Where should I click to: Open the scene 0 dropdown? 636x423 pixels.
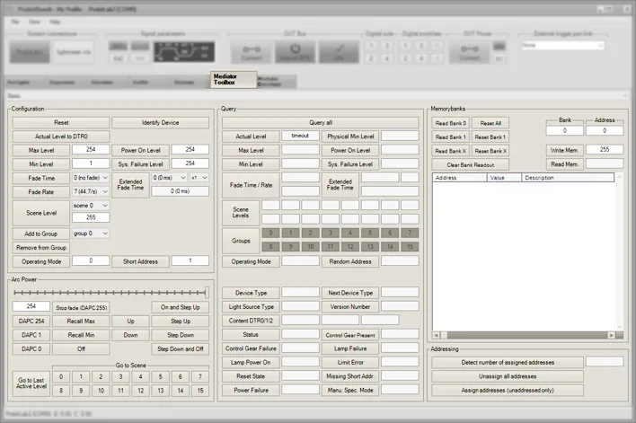click(91, 206)
